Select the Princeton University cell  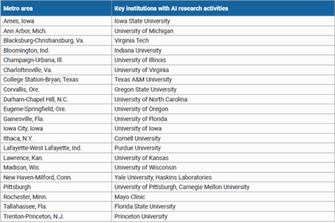(224, 217)
